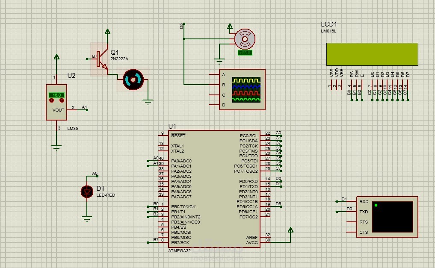Image resolution: width=435 pixels, height=268 pixels.
Task: Click the oscilloscope channel C label
Action: [224, 95]
